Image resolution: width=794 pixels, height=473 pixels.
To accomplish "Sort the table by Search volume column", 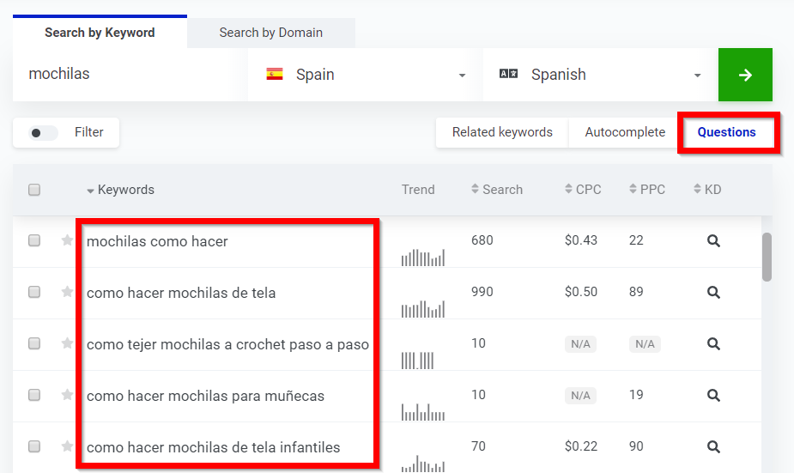I will point(497,190).
